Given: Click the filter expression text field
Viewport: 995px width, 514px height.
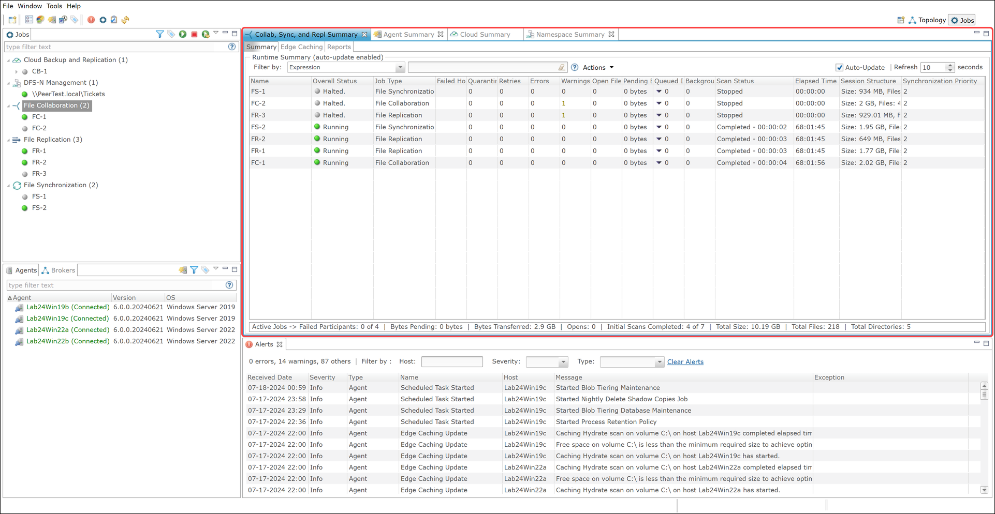Looking at the screenshot, I should point(487,67).
